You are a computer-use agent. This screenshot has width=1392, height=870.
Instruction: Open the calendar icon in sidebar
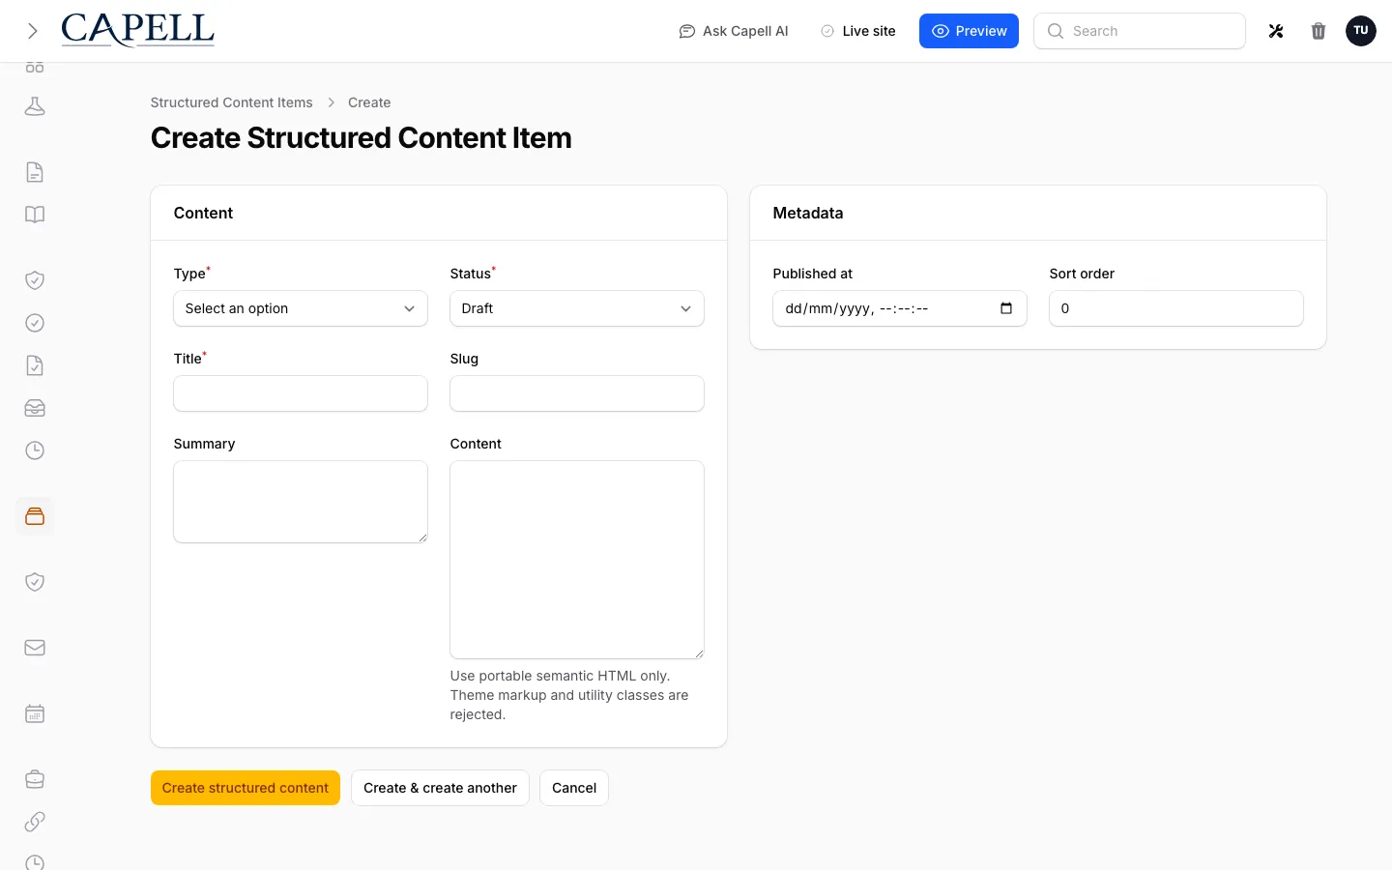[35, 713]
